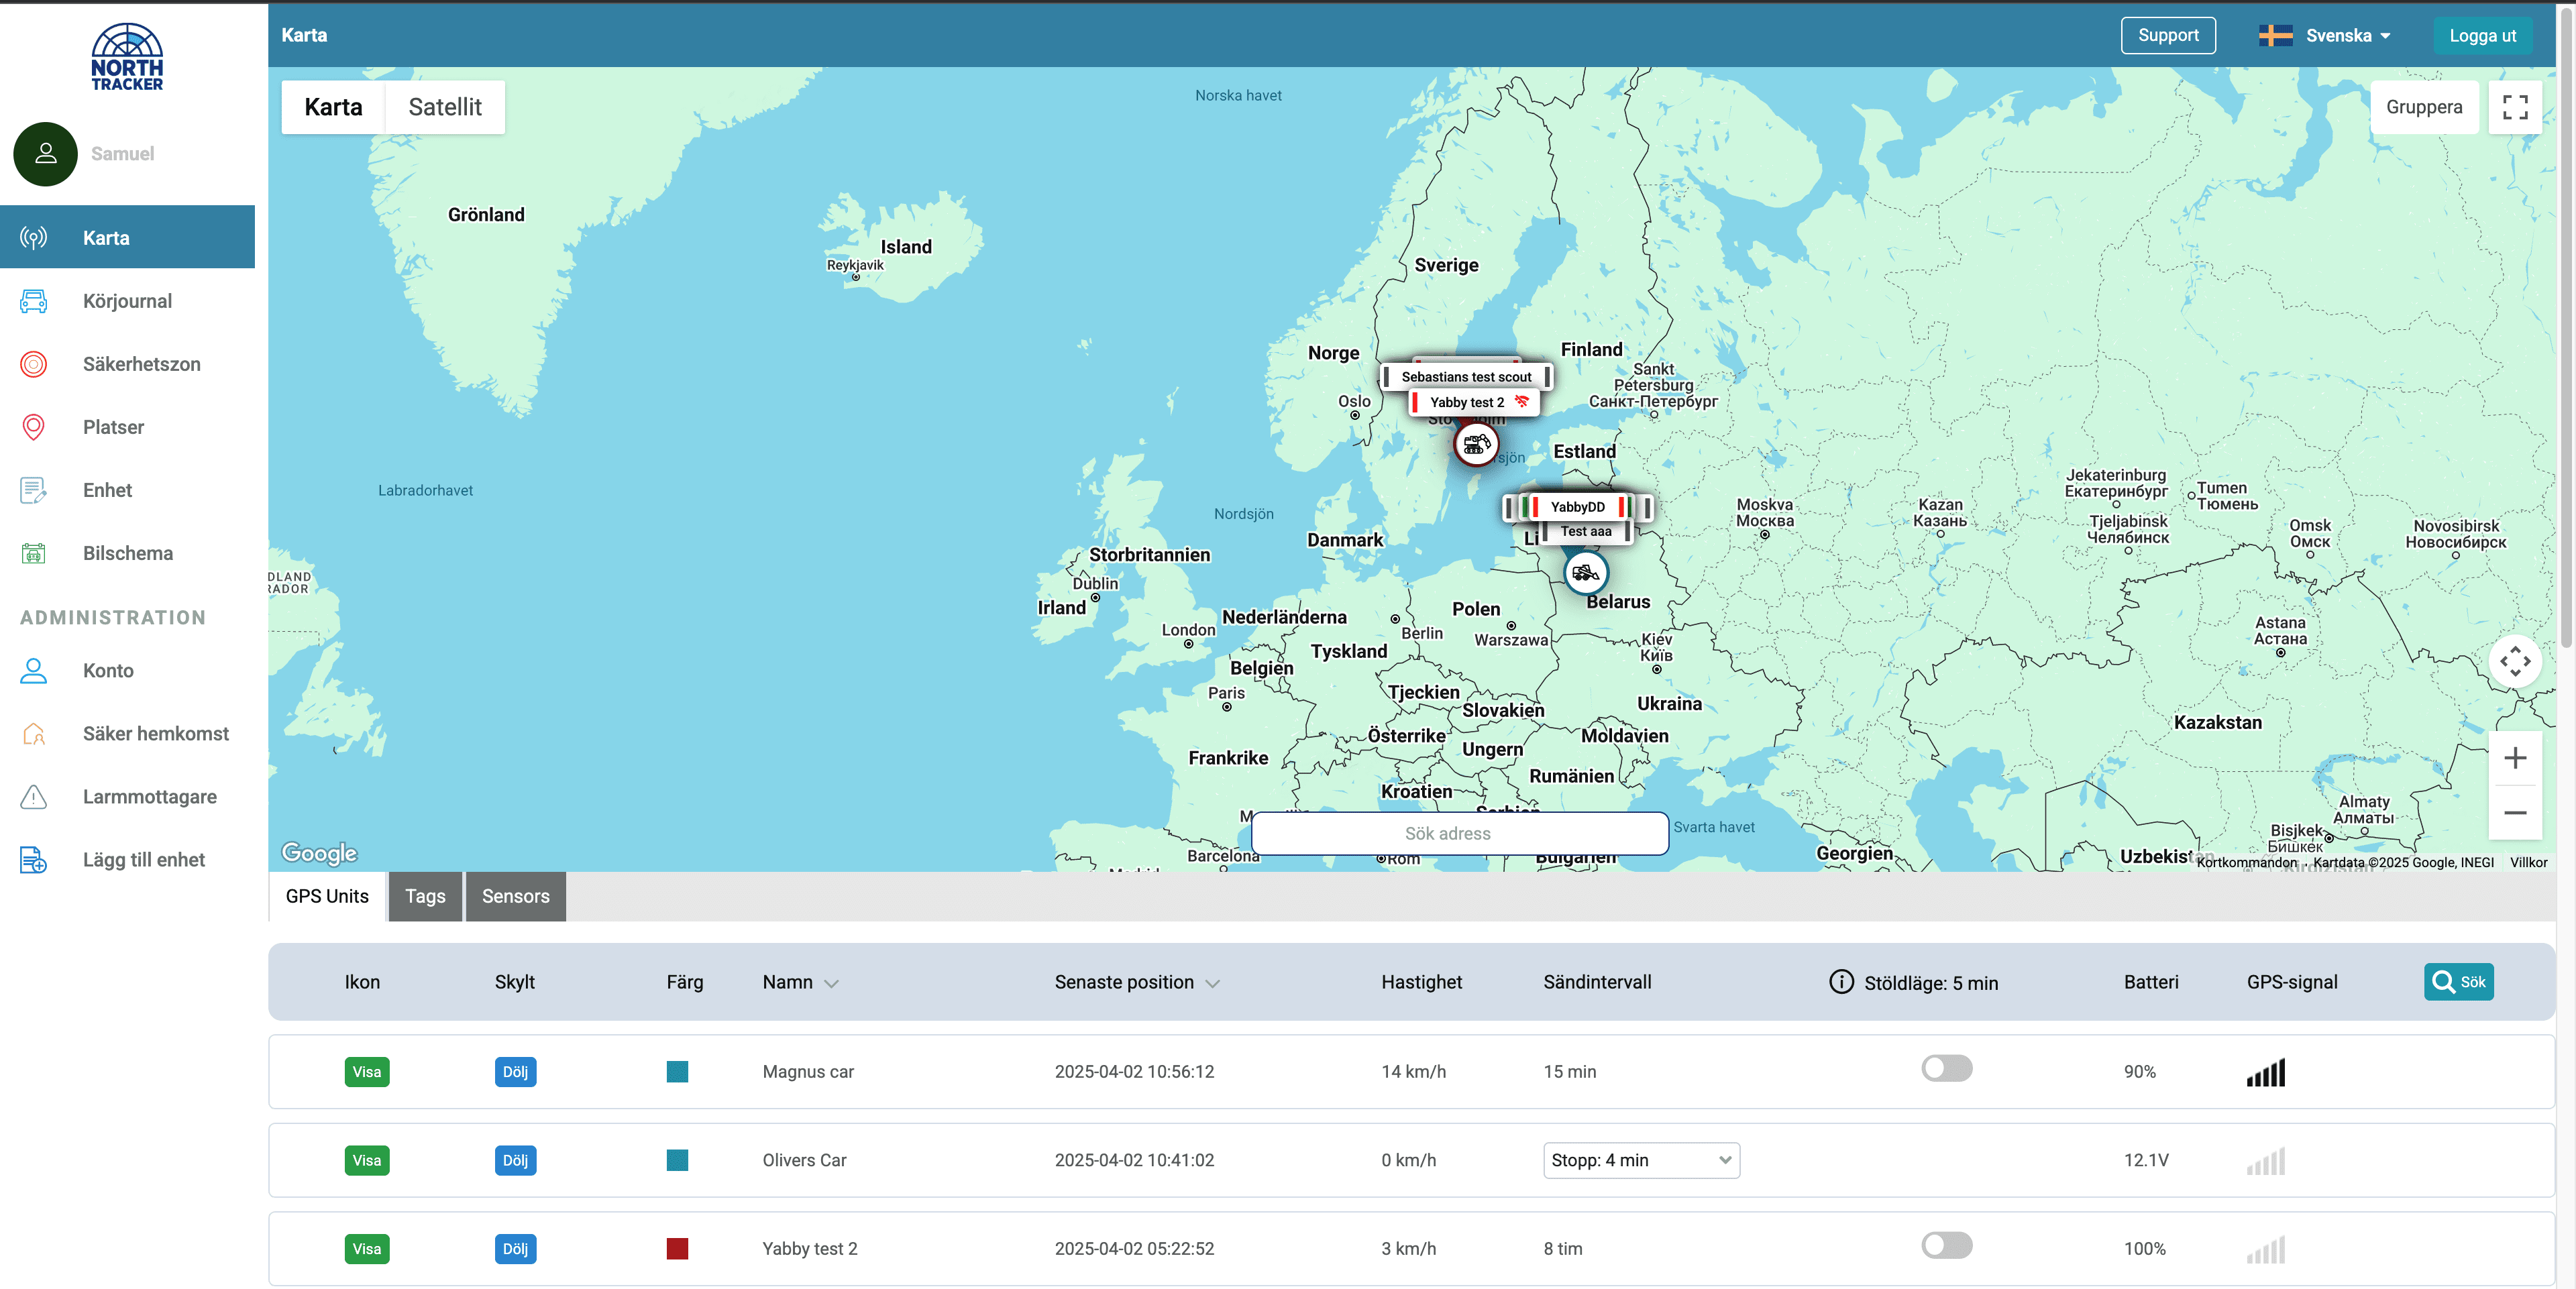Screen dimensions: 2576x1289
Task: Toggle theft mode for Magnus car
Action: [1946, 1068]
